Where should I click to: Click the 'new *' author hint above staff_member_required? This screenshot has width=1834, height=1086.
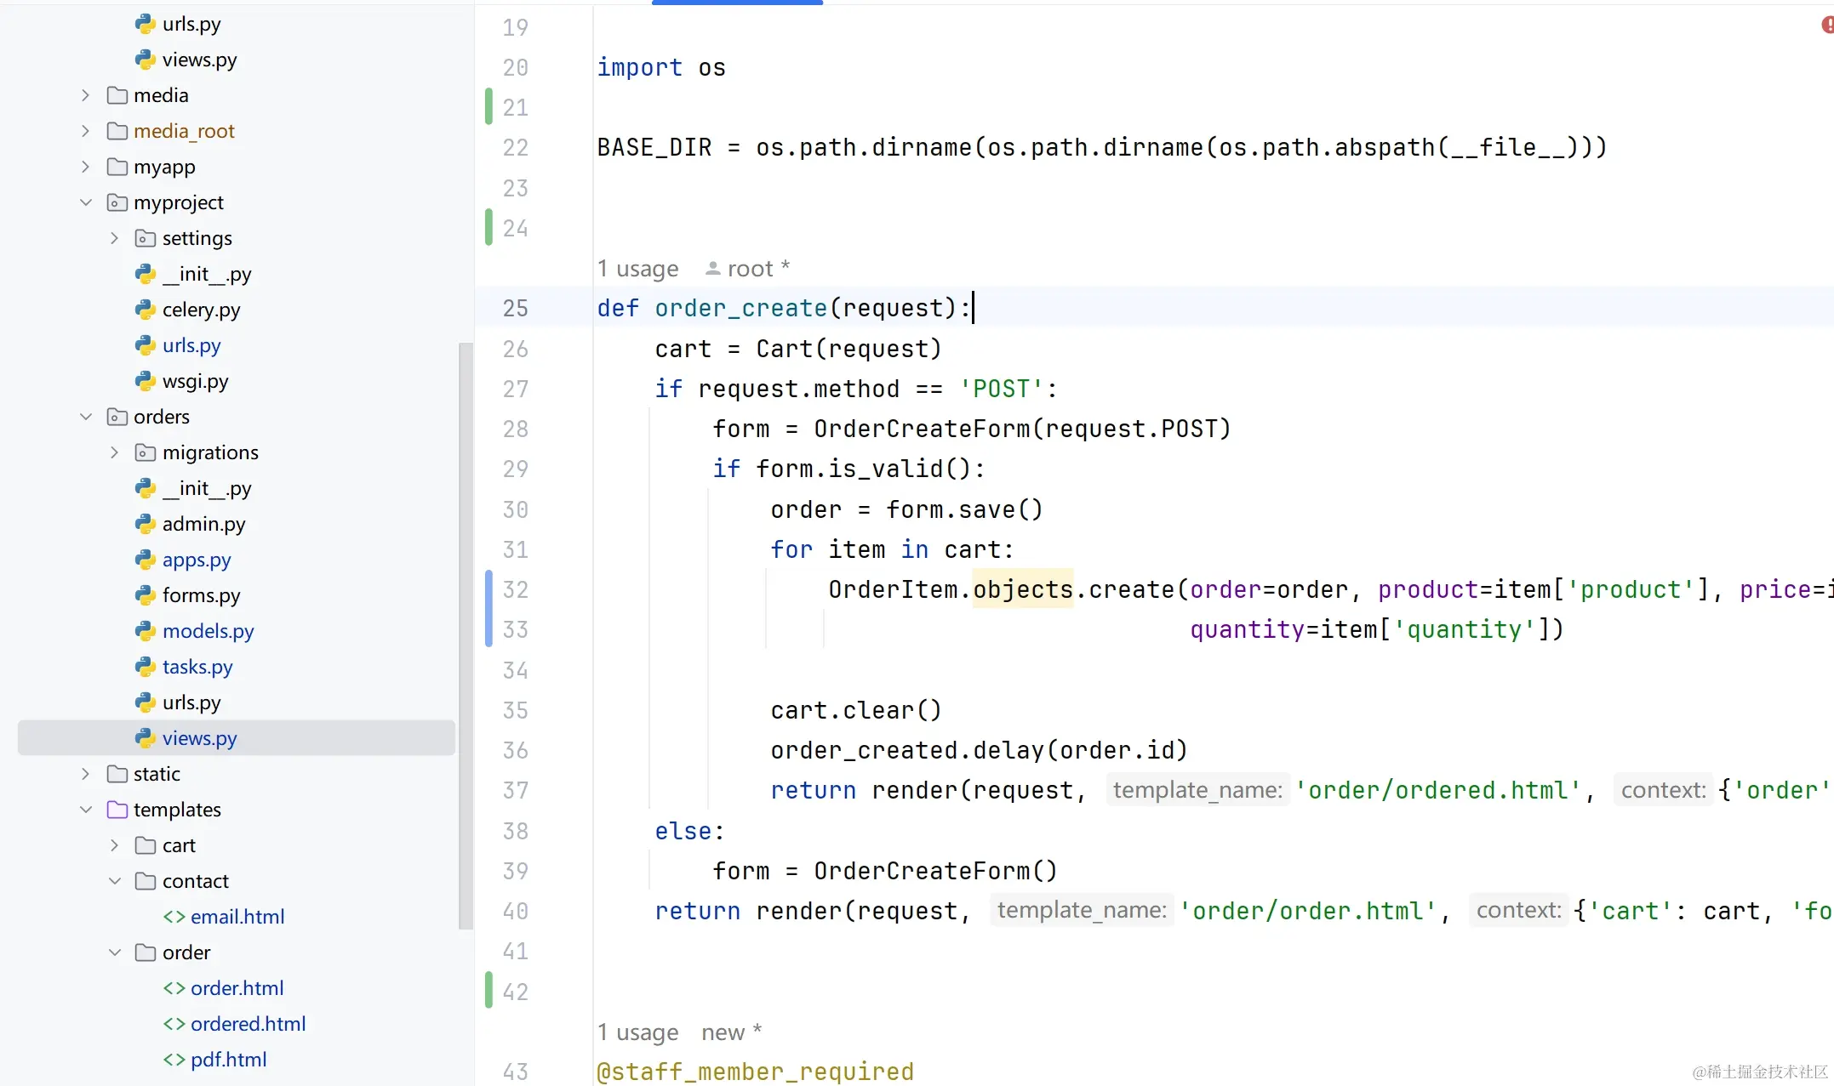tap(731, 1032)
